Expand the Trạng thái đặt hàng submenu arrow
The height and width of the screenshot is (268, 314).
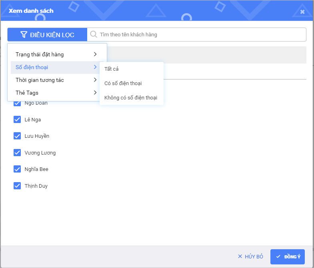pyautogui.click(x=95, y=54)
